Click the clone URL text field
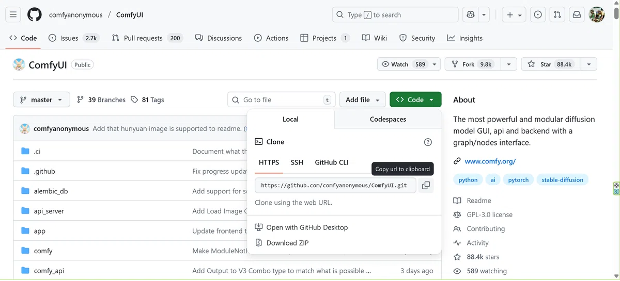Viewport: 620px width, 281px height. point(335,186)
